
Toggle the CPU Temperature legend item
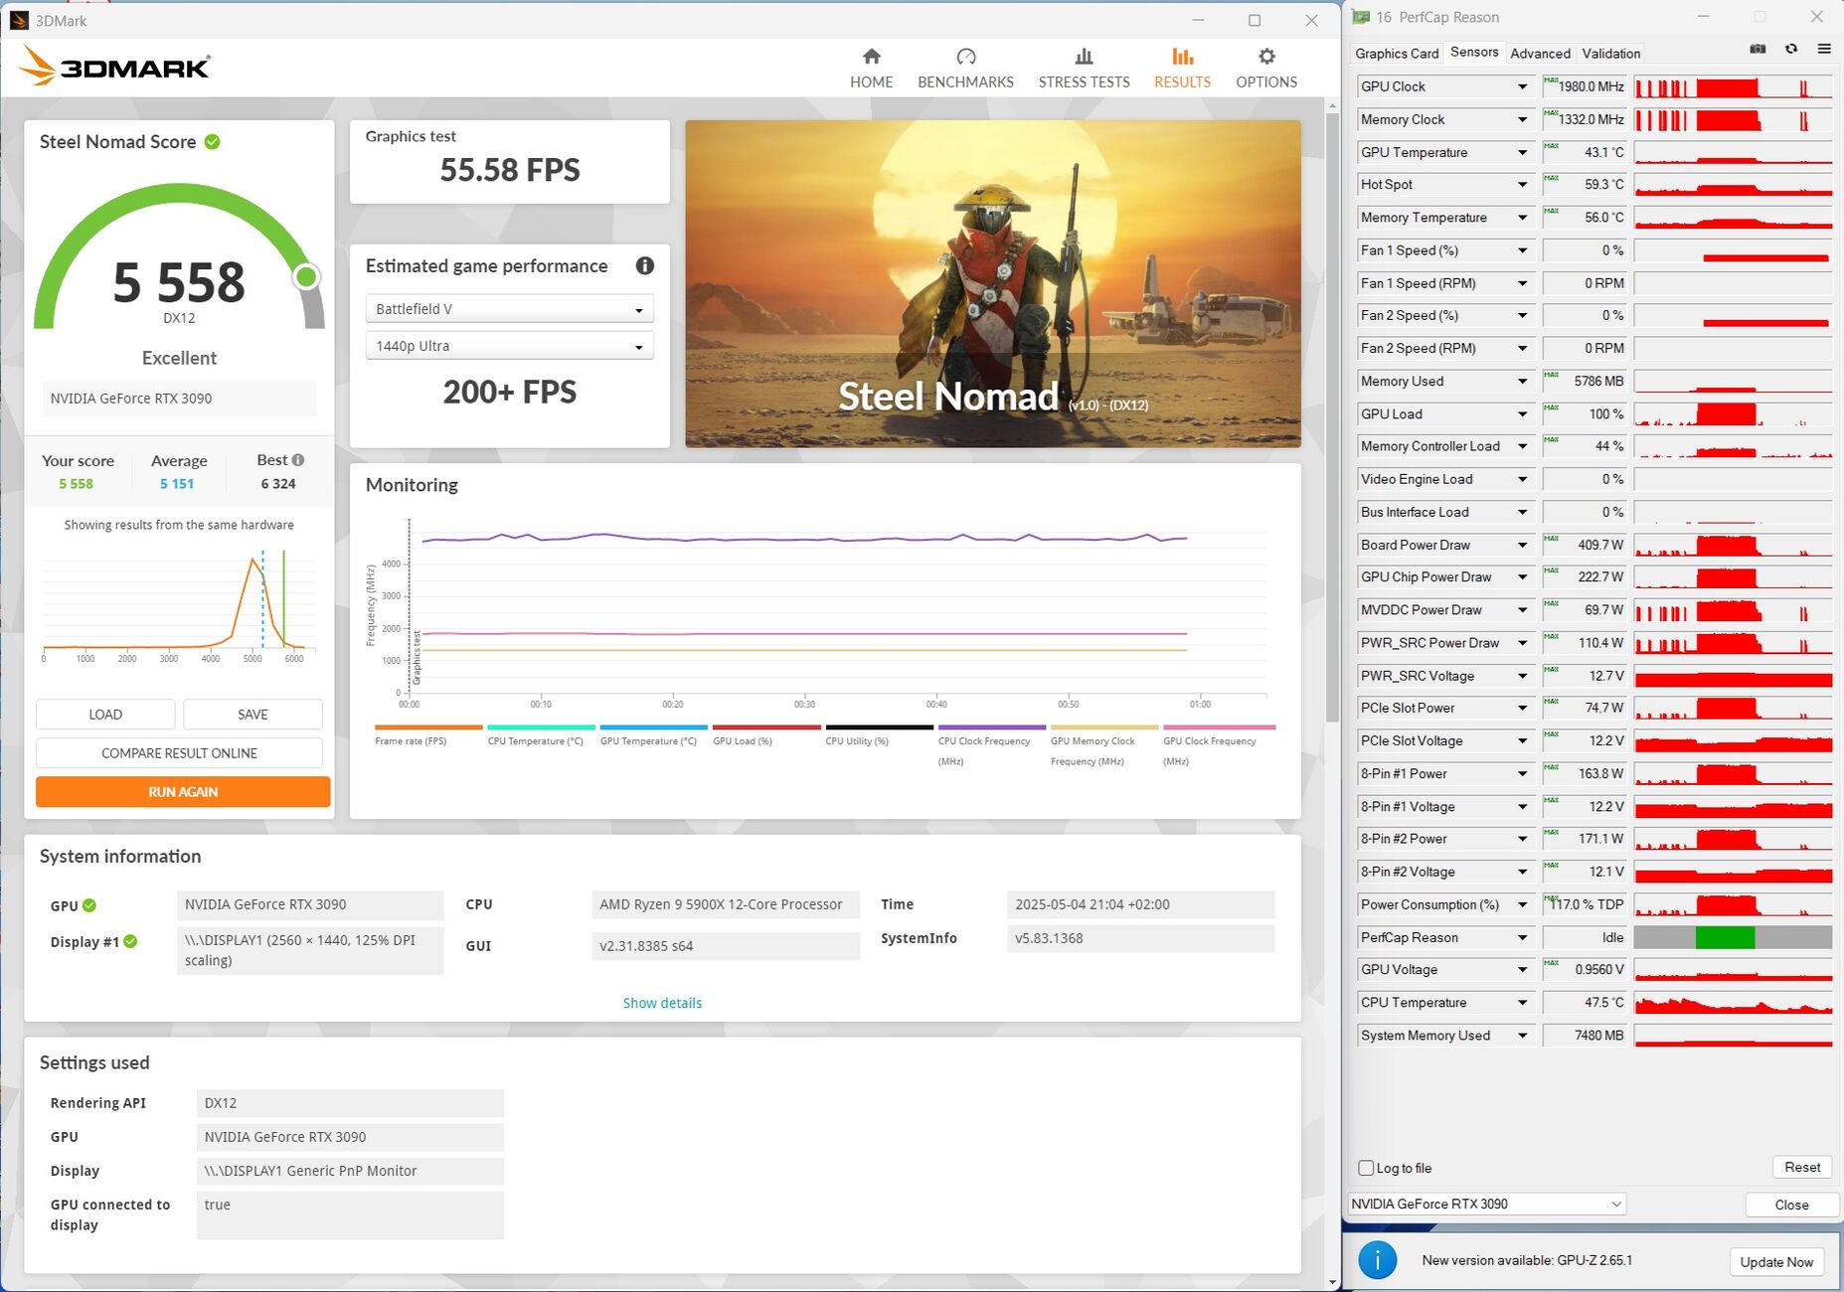[x=540, y=735]
